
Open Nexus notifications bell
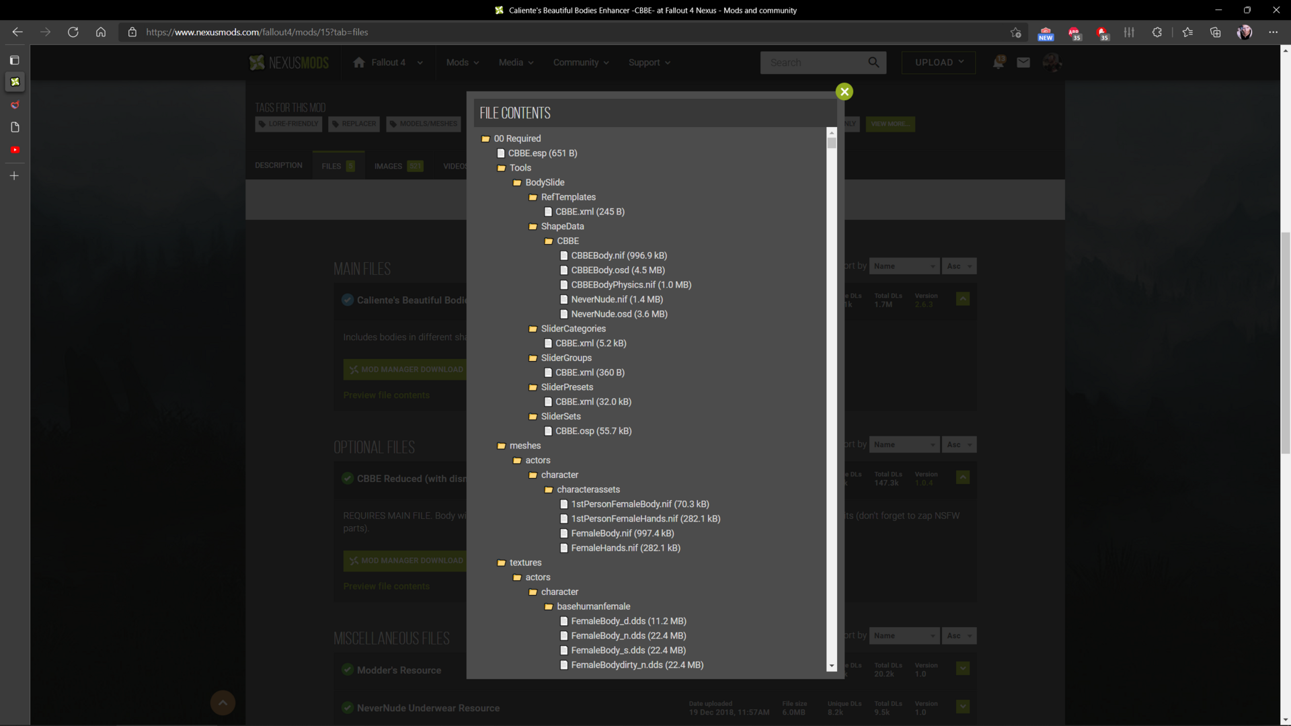999,63
